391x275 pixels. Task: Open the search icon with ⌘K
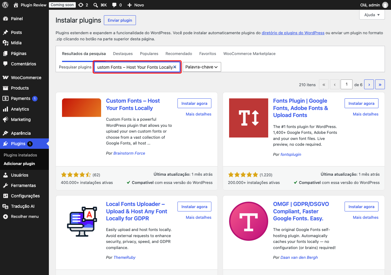96,5
